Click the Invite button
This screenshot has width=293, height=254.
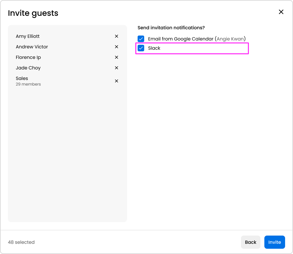click(275, 242)
